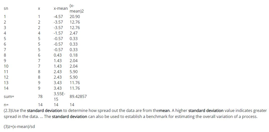Click the -1.57 deviation value
The image size is (269, 132).
58,33
